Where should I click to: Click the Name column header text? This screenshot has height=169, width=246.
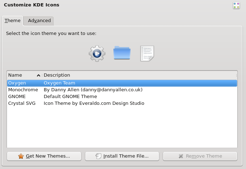pos(15,75)
